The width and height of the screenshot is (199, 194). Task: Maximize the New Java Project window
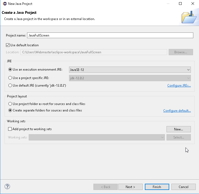click(180, 4)
